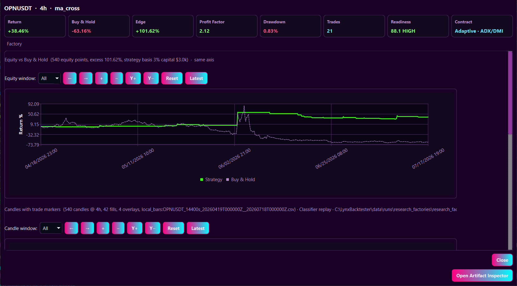Toggle Buy & Hold series in legend
The height and width of the screenshot is (286, 517).
coord(240,180)
